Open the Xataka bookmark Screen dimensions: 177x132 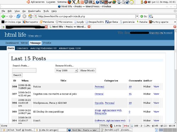coord(142,22)
